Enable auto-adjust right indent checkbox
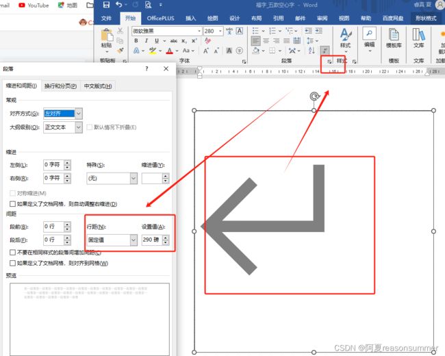Viewport: 445px width, 356px height. [13, 204]
